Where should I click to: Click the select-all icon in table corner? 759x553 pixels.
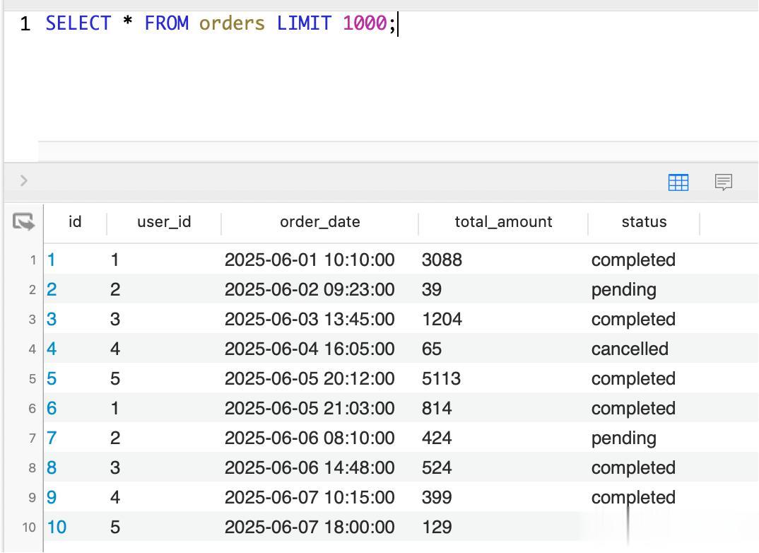[x=23, y=222]
